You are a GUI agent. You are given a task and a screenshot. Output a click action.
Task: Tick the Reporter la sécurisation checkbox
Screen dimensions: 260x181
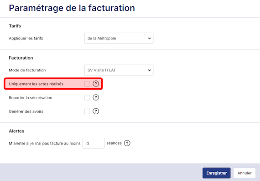click(87, 97)
